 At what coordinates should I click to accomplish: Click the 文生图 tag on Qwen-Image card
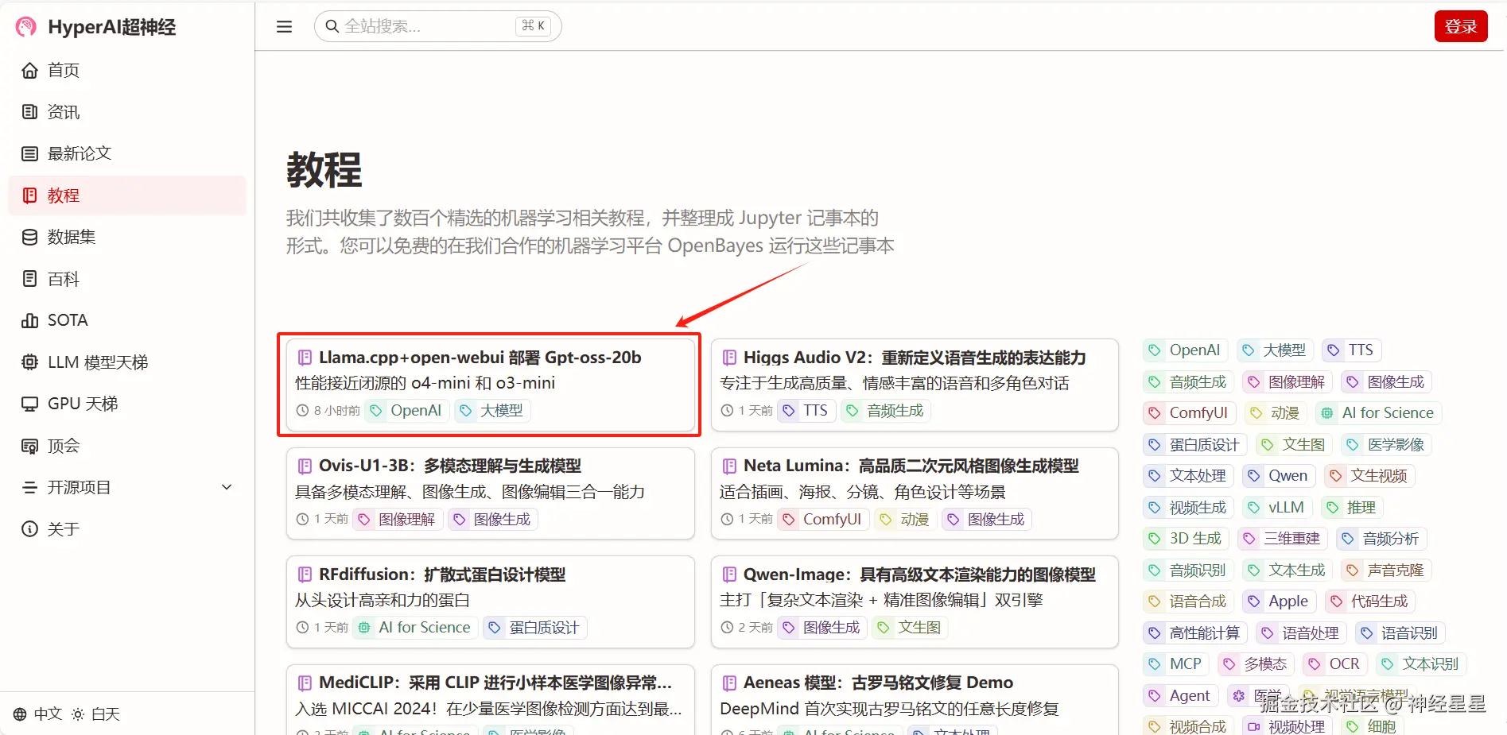pos(910,628)
